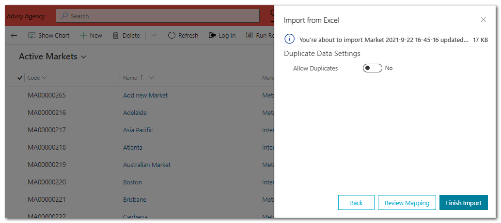Toggle the Allow Duplicates switch

[372, 68]
